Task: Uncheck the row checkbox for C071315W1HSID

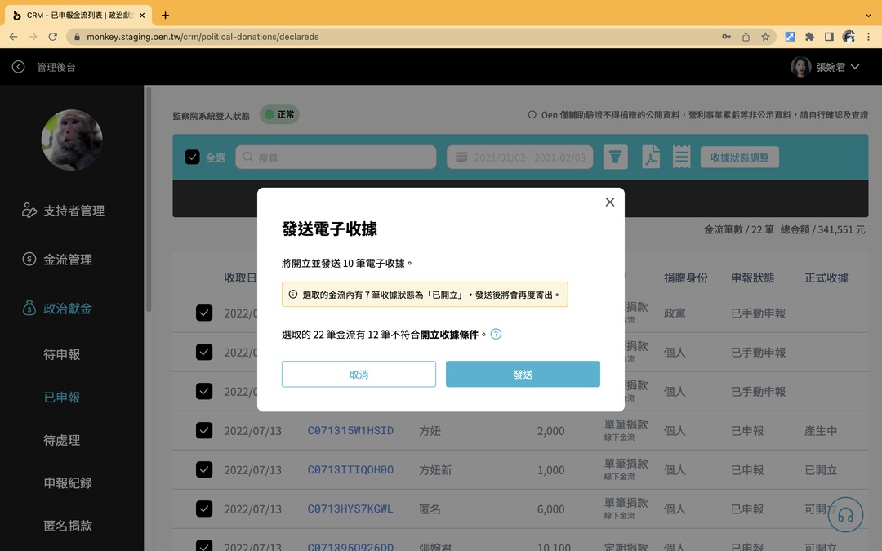Action: coord(204,430)
